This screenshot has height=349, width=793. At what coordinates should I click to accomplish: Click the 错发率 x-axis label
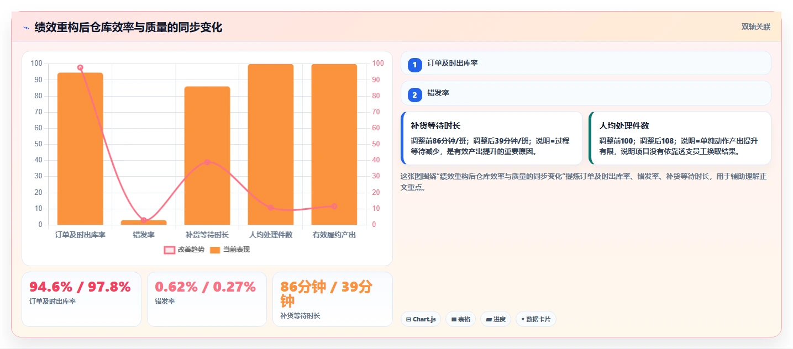144,235
